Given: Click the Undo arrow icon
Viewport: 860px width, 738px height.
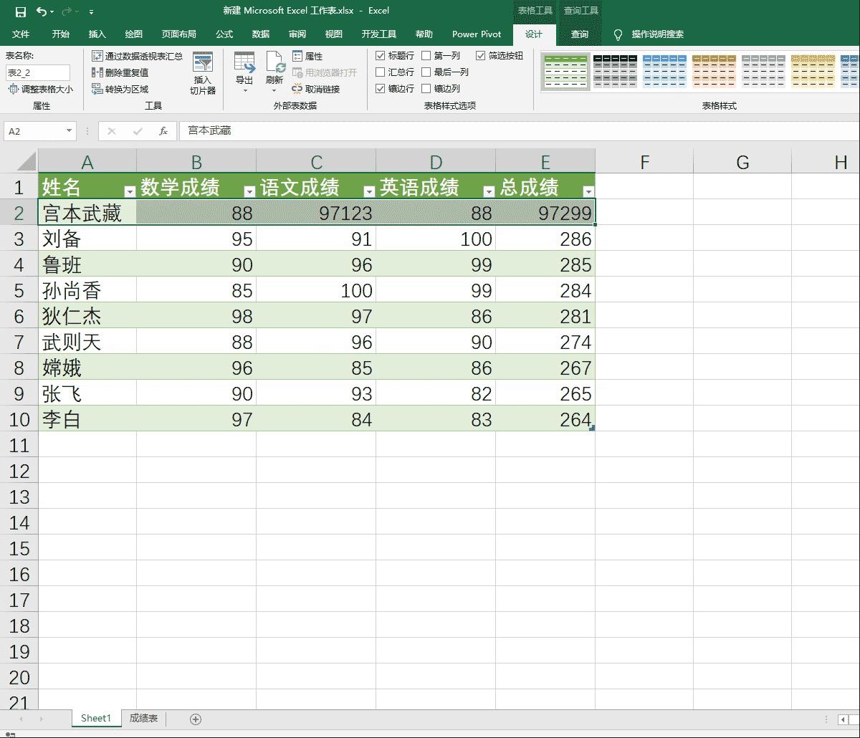Looking at the screenshot, I should [41, 11].
